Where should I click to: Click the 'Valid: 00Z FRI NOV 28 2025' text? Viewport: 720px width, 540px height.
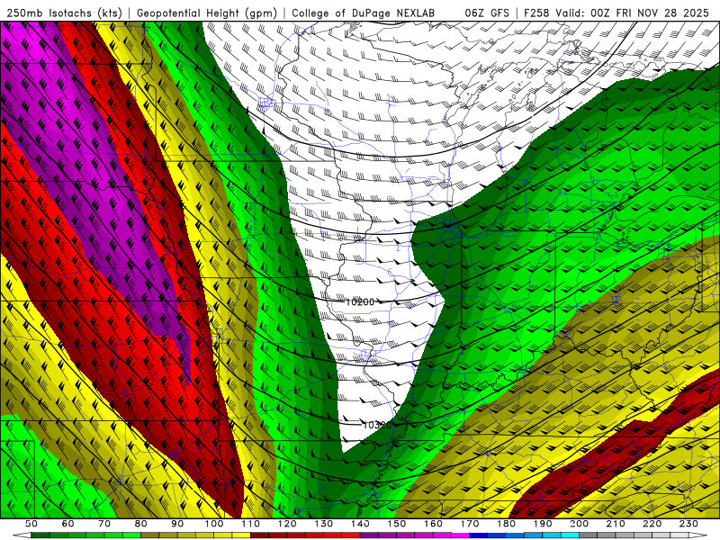[x=633, y=13]
